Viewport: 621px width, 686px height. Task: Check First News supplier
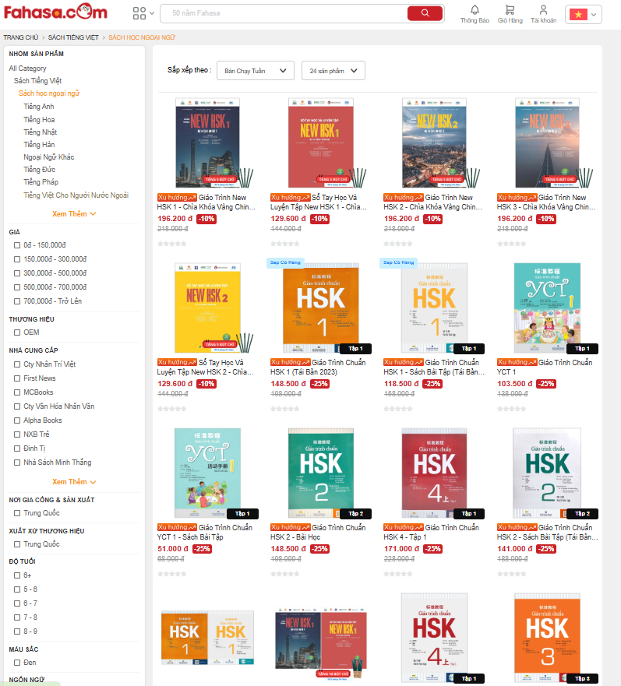tap(17, 378)
